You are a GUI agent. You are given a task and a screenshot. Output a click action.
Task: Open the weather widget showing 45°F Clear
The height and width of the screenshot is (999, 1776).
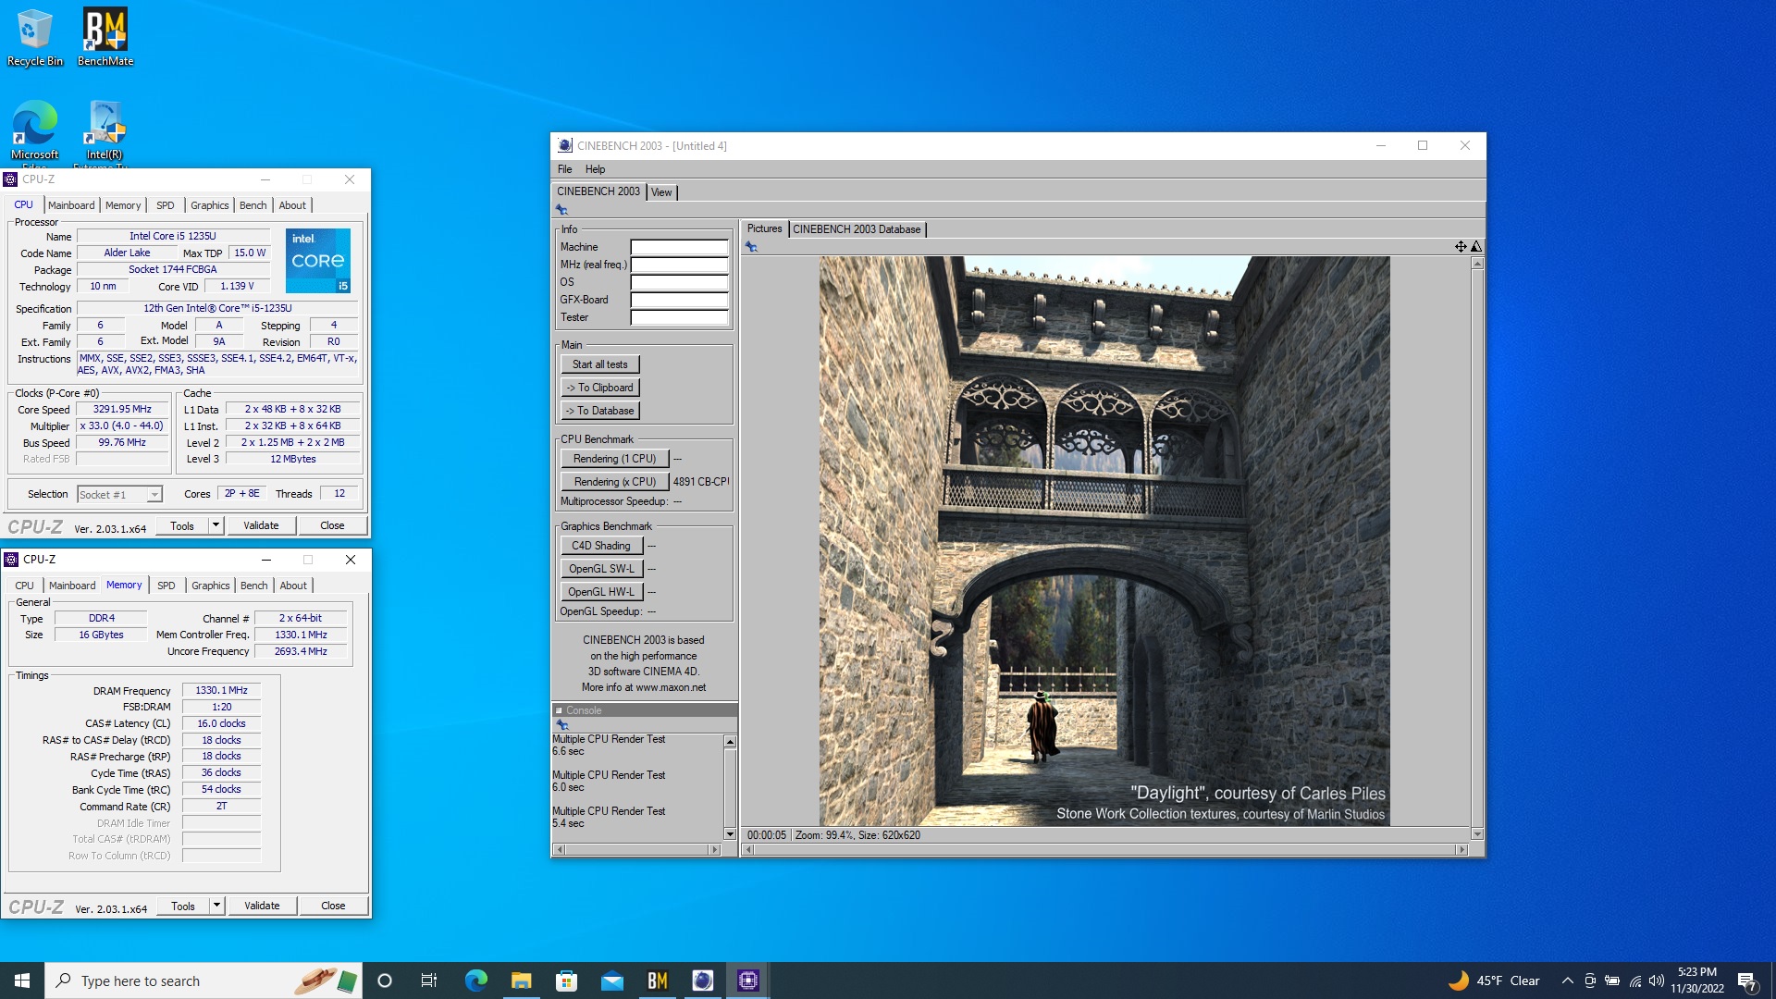click(x=1494, y=980)
